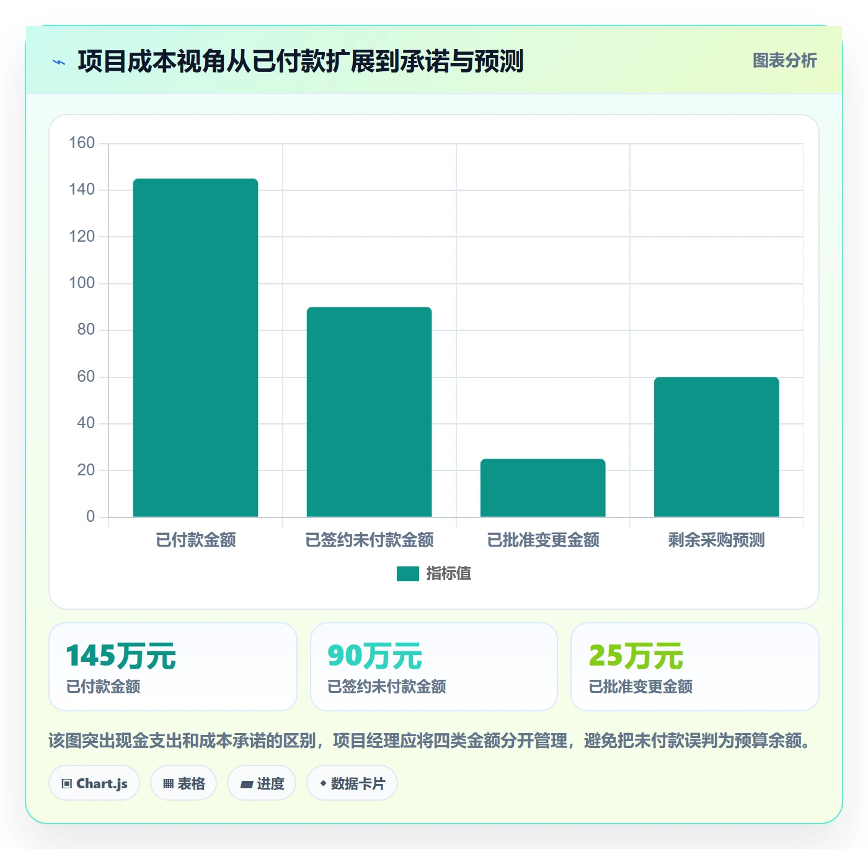This screenshot has height=849, width=868.
Task: Click the 145万元 value in the stat card
Action: coord(121,656)
